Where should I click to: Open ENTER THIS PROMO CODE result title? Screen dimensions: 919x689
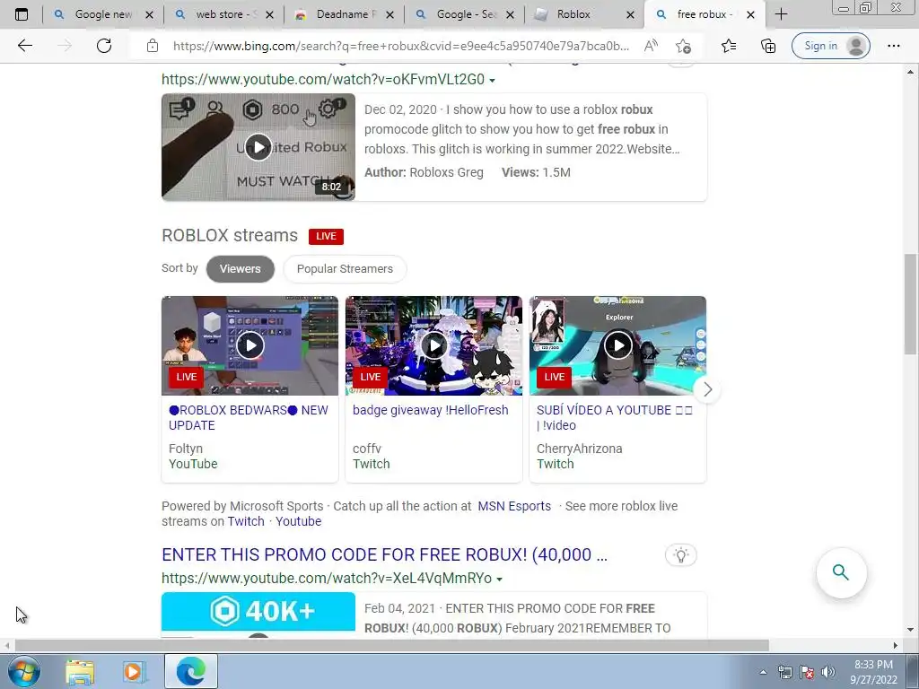pyautogui.click(x=384, y=554)
